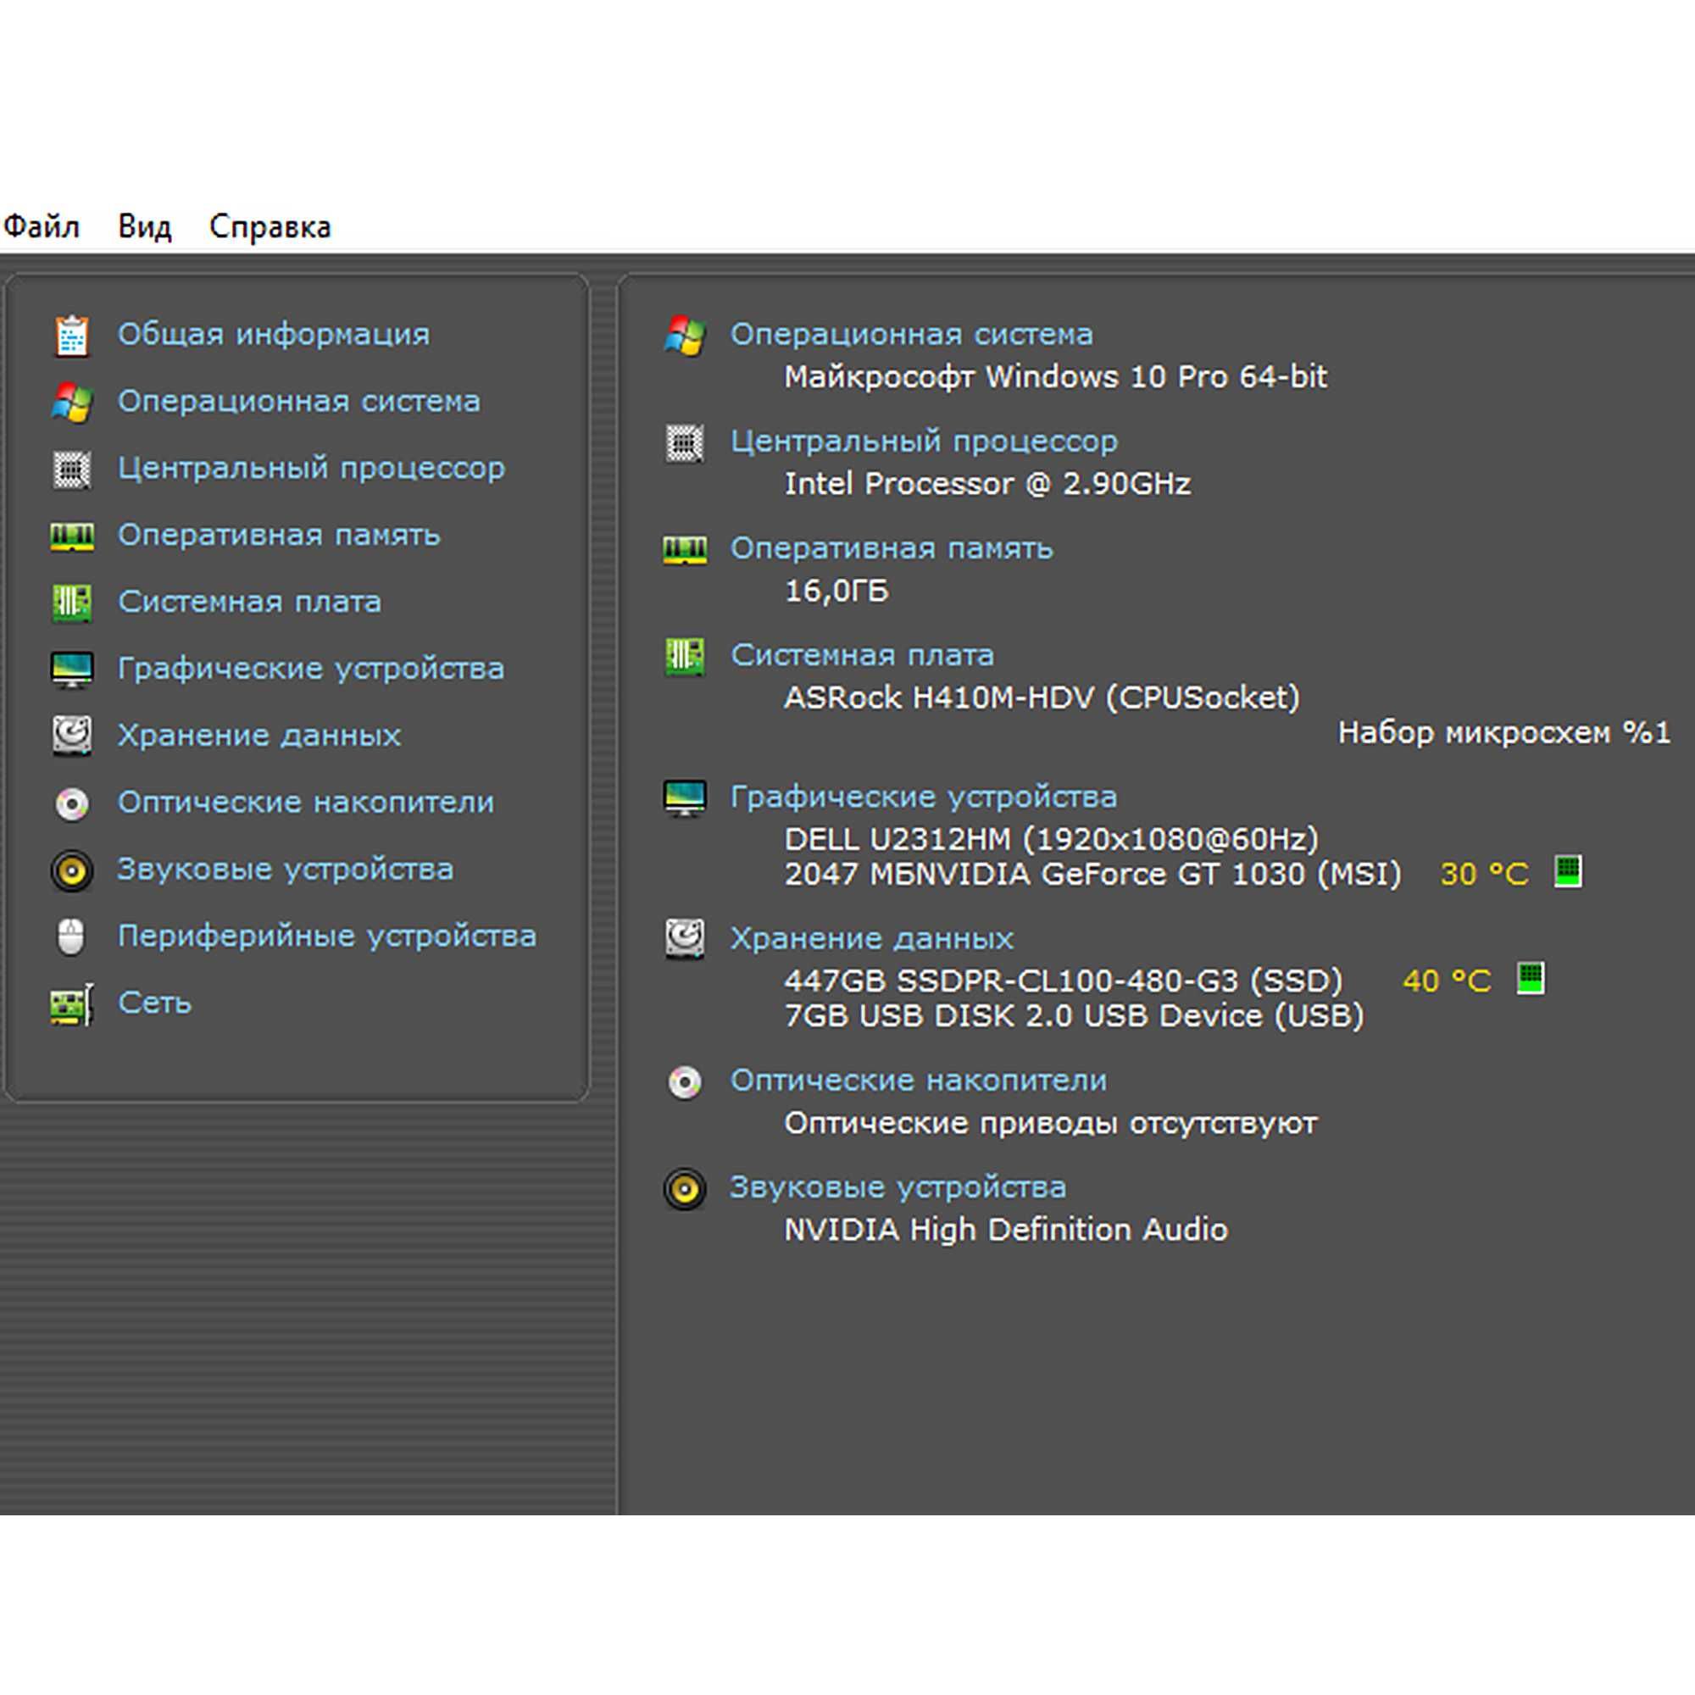Viewport: 1695px width, 1695px height.
Task: Click the RAM stick icon in sidebar
Action: [x=72, y=536]
